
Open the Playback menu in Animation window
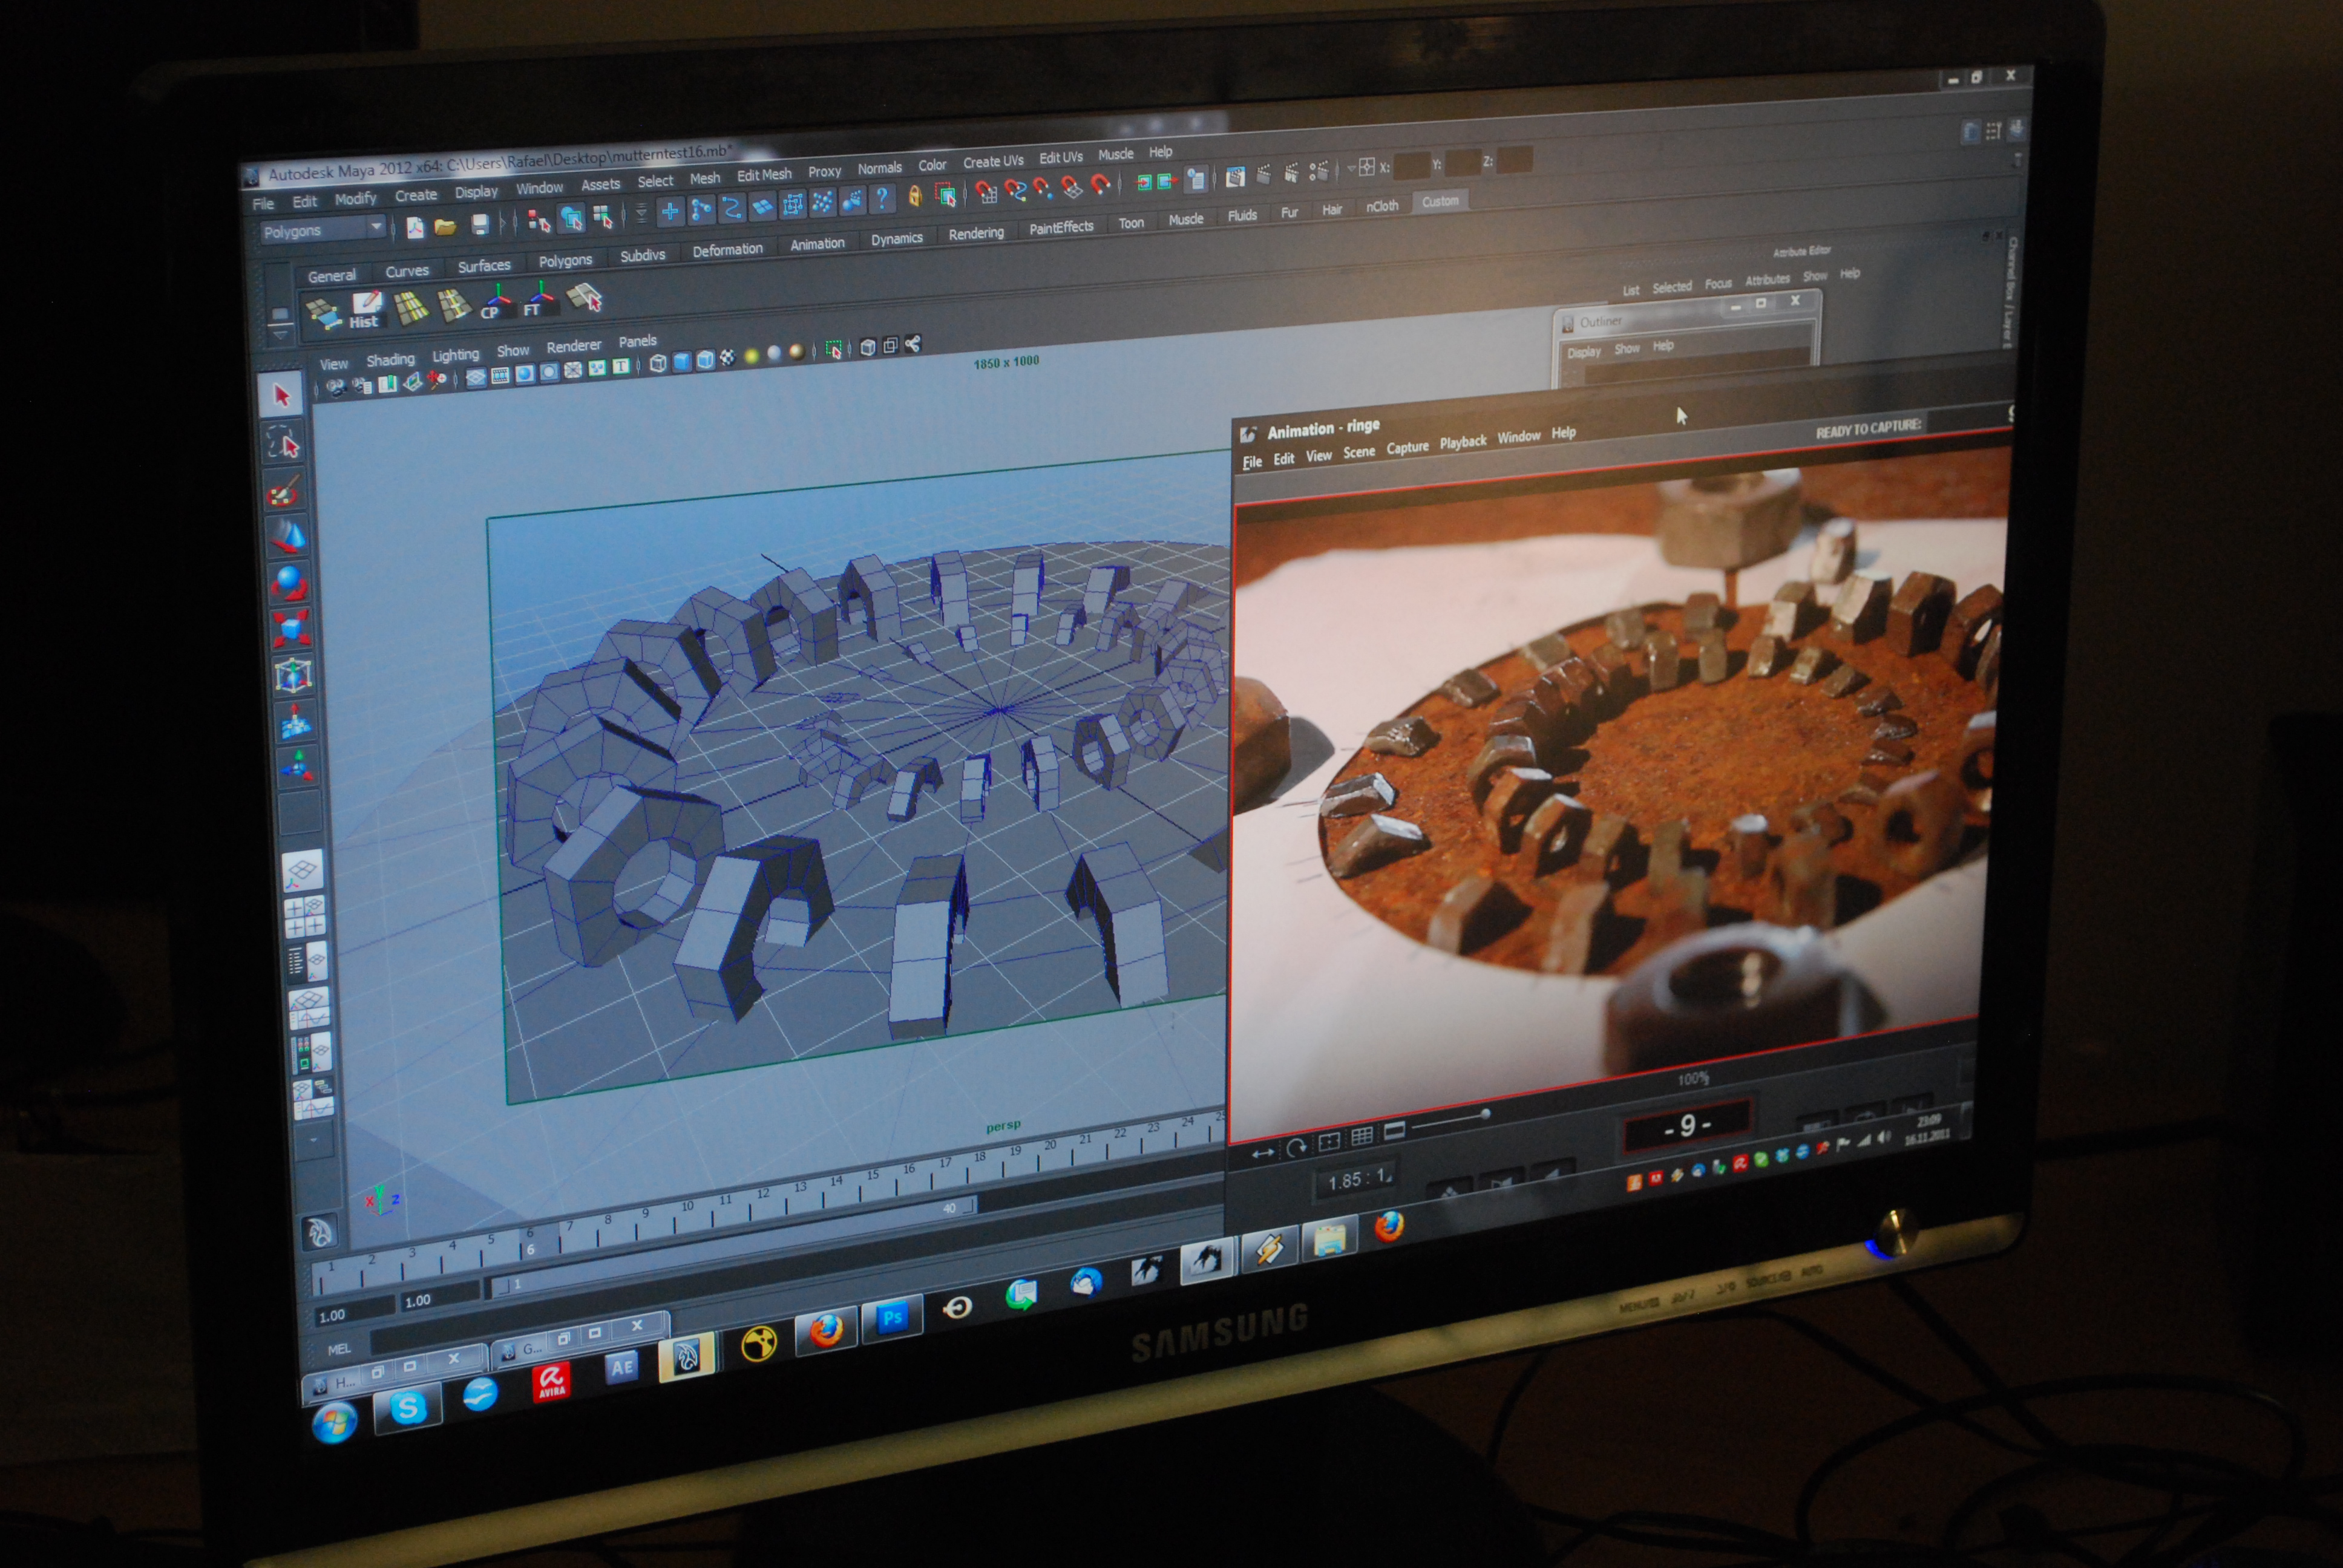[x=1463, y=442]
